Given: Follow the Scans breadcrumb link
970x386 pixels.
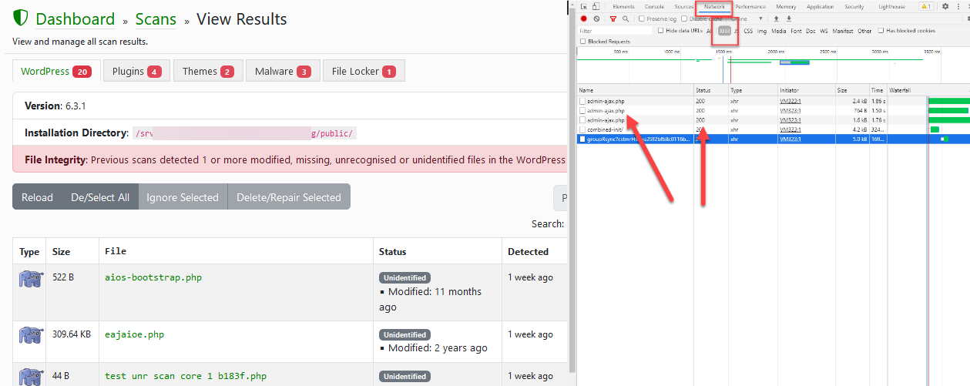Looking at the screenshot, I should [156, 19].
